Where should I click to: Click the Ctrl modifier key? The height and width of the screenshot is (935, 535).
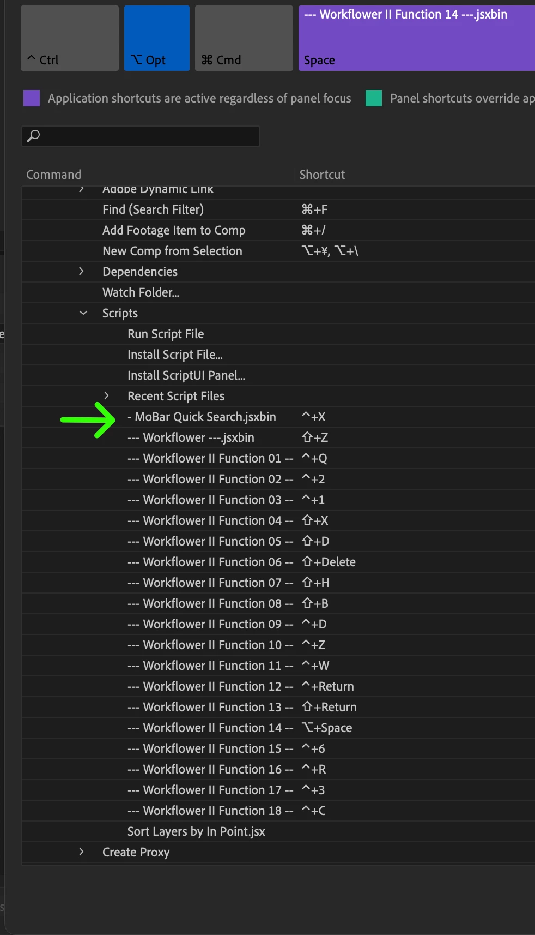pyautogui.click(x=70, y=38)
